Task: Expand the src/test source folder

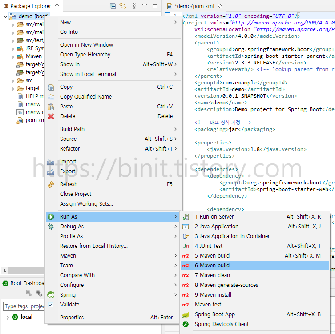Action: 12,41
